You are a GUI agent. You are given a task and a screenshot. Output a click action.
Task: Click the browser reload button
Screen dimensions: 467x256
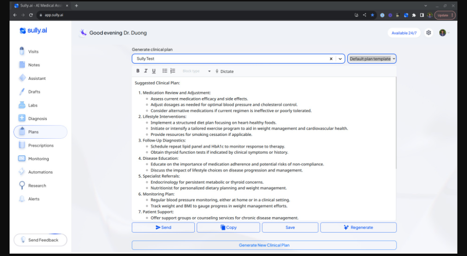(31, 15)
